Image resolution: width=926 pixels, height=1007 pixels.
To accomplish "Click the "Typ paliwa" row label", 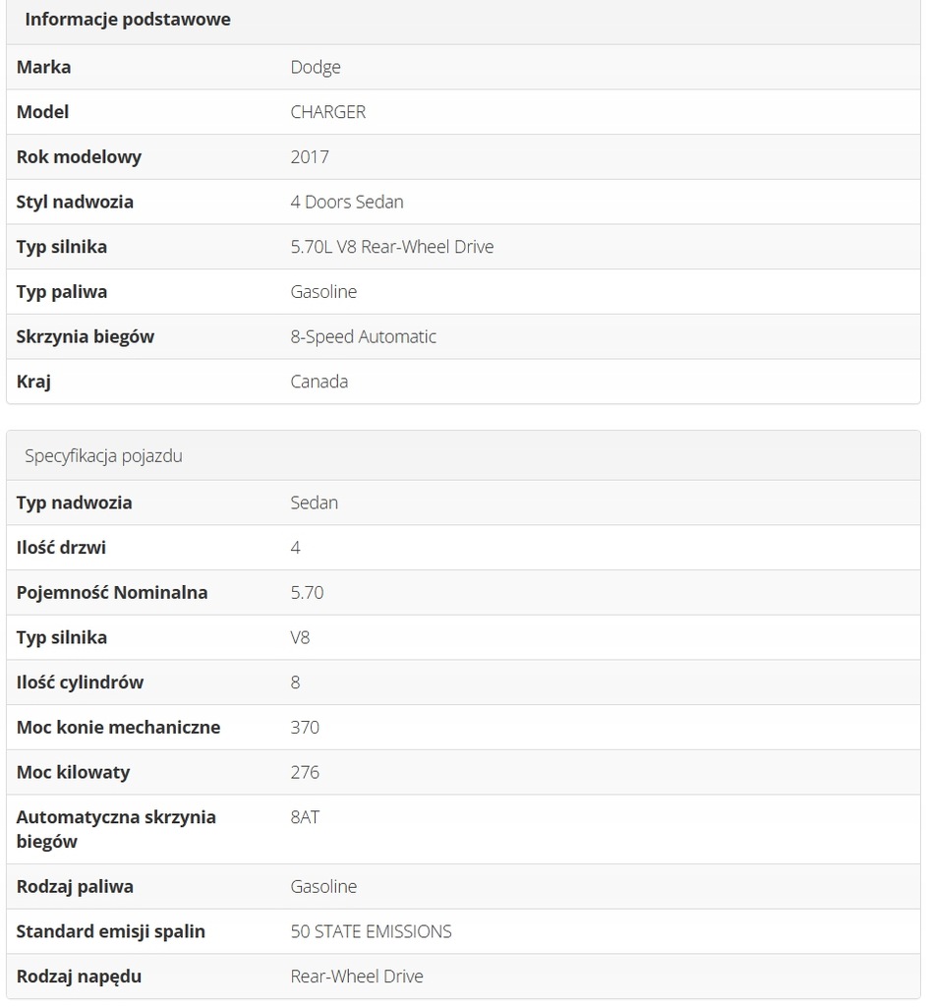I will 62,292.
